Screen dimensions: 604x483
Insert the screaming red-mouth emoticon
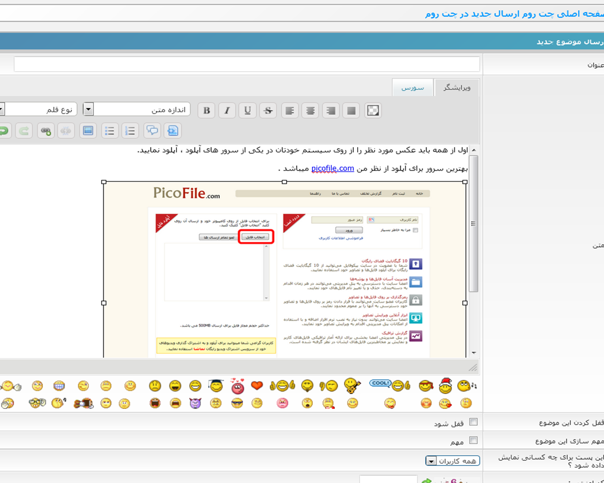pos(155,403)
